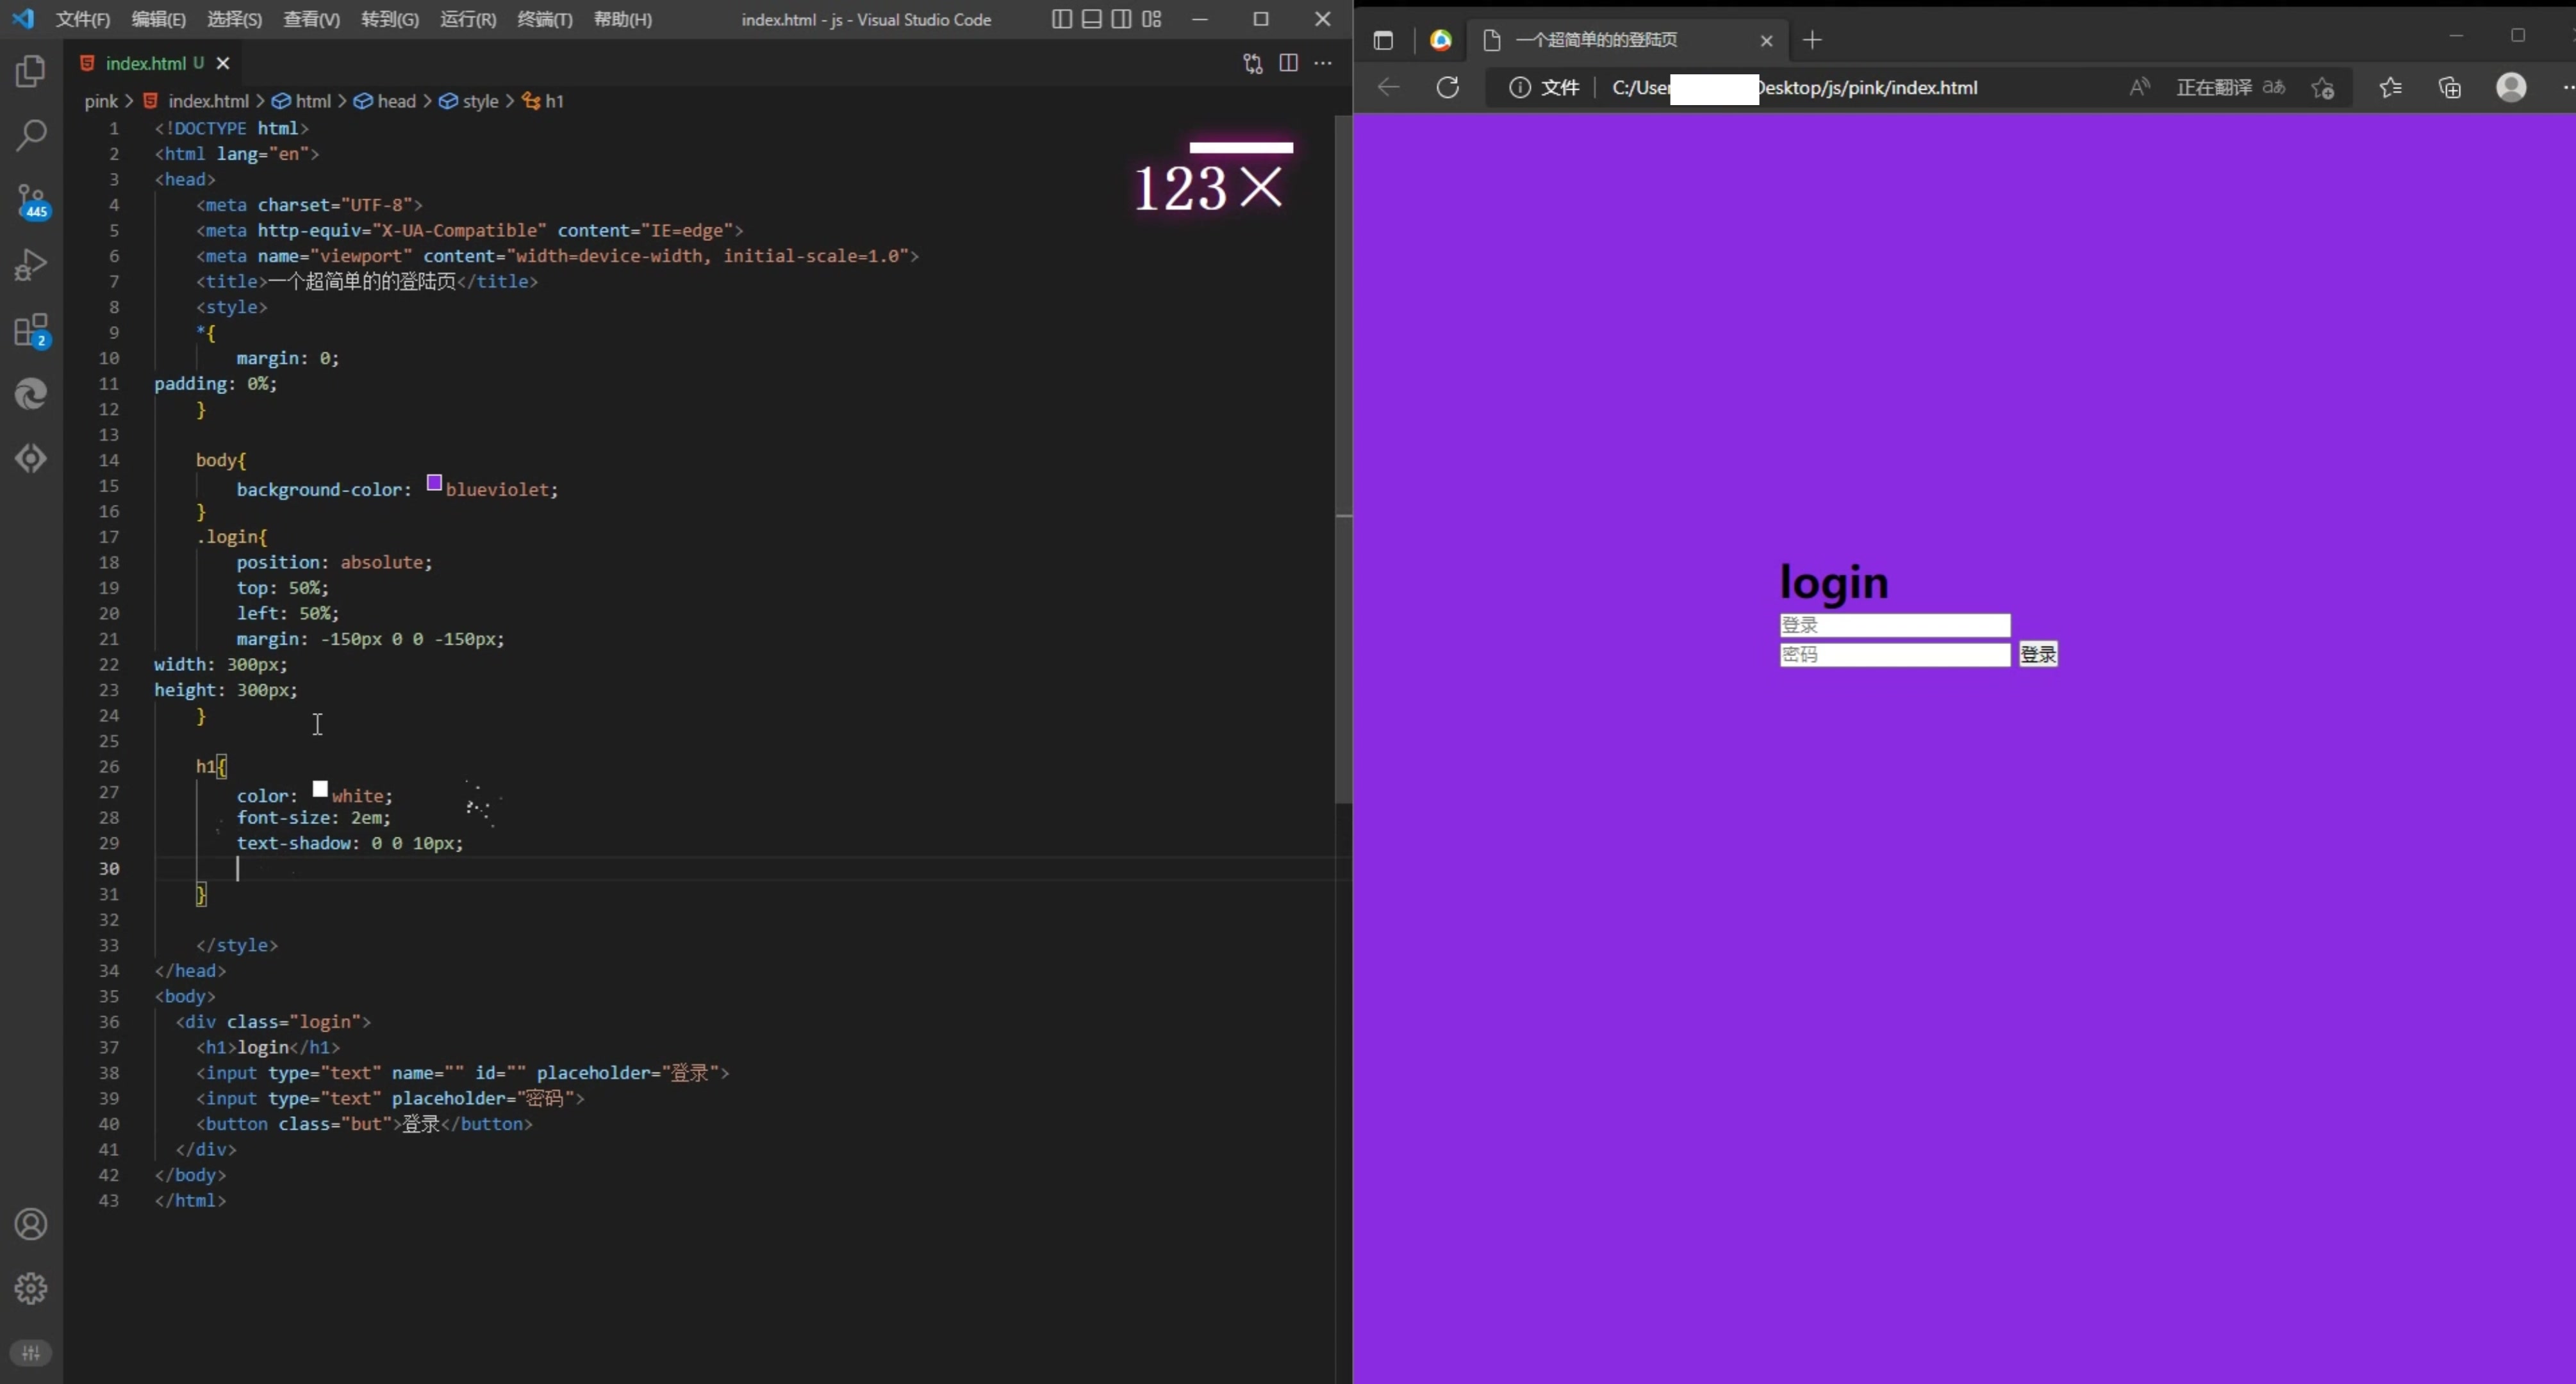This screenshot has width=2576, height=1384.
Task: Open Edge tab actions menu icon
Action: (1383, 41)
